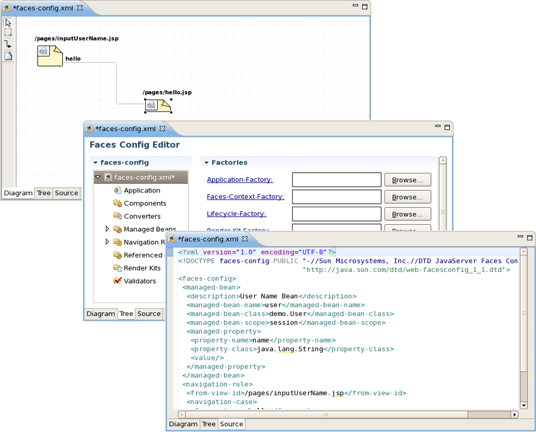
Task: Open the Tree tab of the Faces Config Editor
Action: tap(126, 313)
